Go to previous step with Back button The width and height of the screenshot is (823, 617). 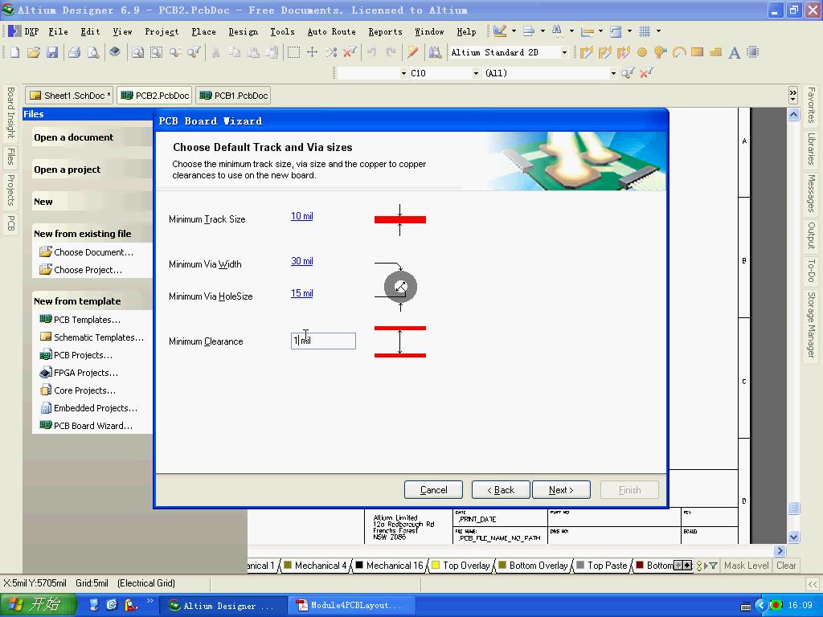(x=501, y=490)
